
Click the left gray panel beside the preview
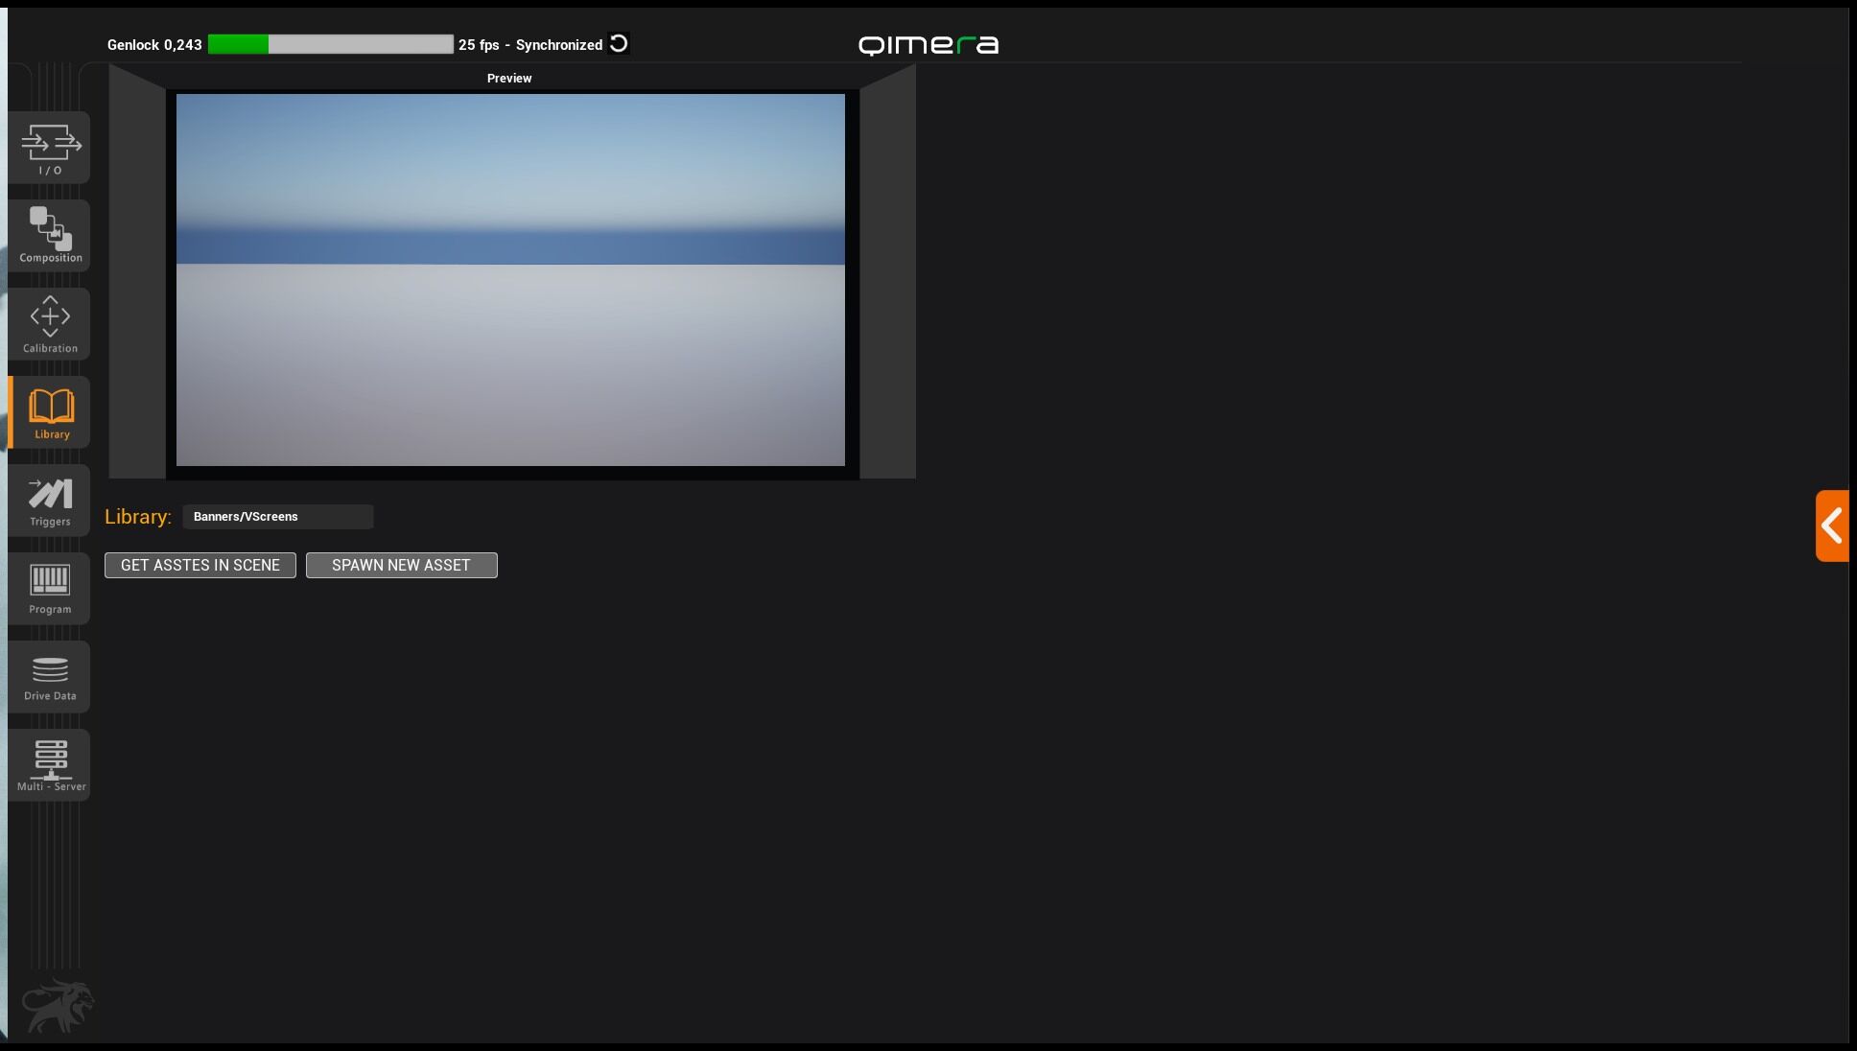pos(137,278)
